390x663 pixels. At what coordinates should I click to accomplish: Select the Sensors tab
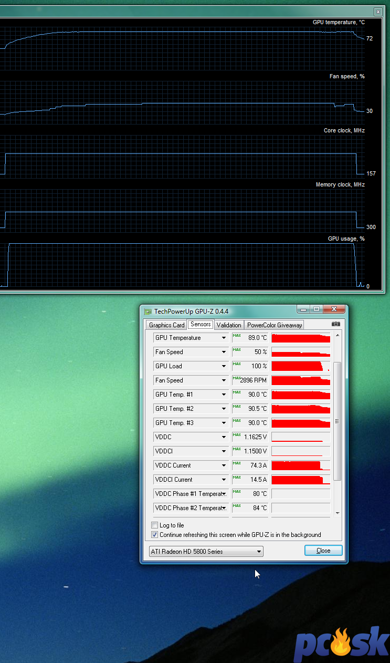[x=201, y=324]
